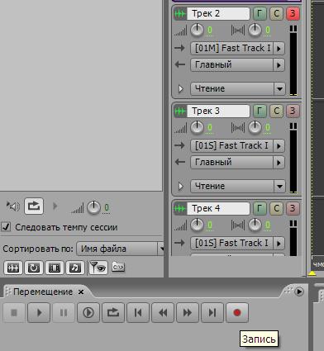Click the full path folder icon

(118, 267)
